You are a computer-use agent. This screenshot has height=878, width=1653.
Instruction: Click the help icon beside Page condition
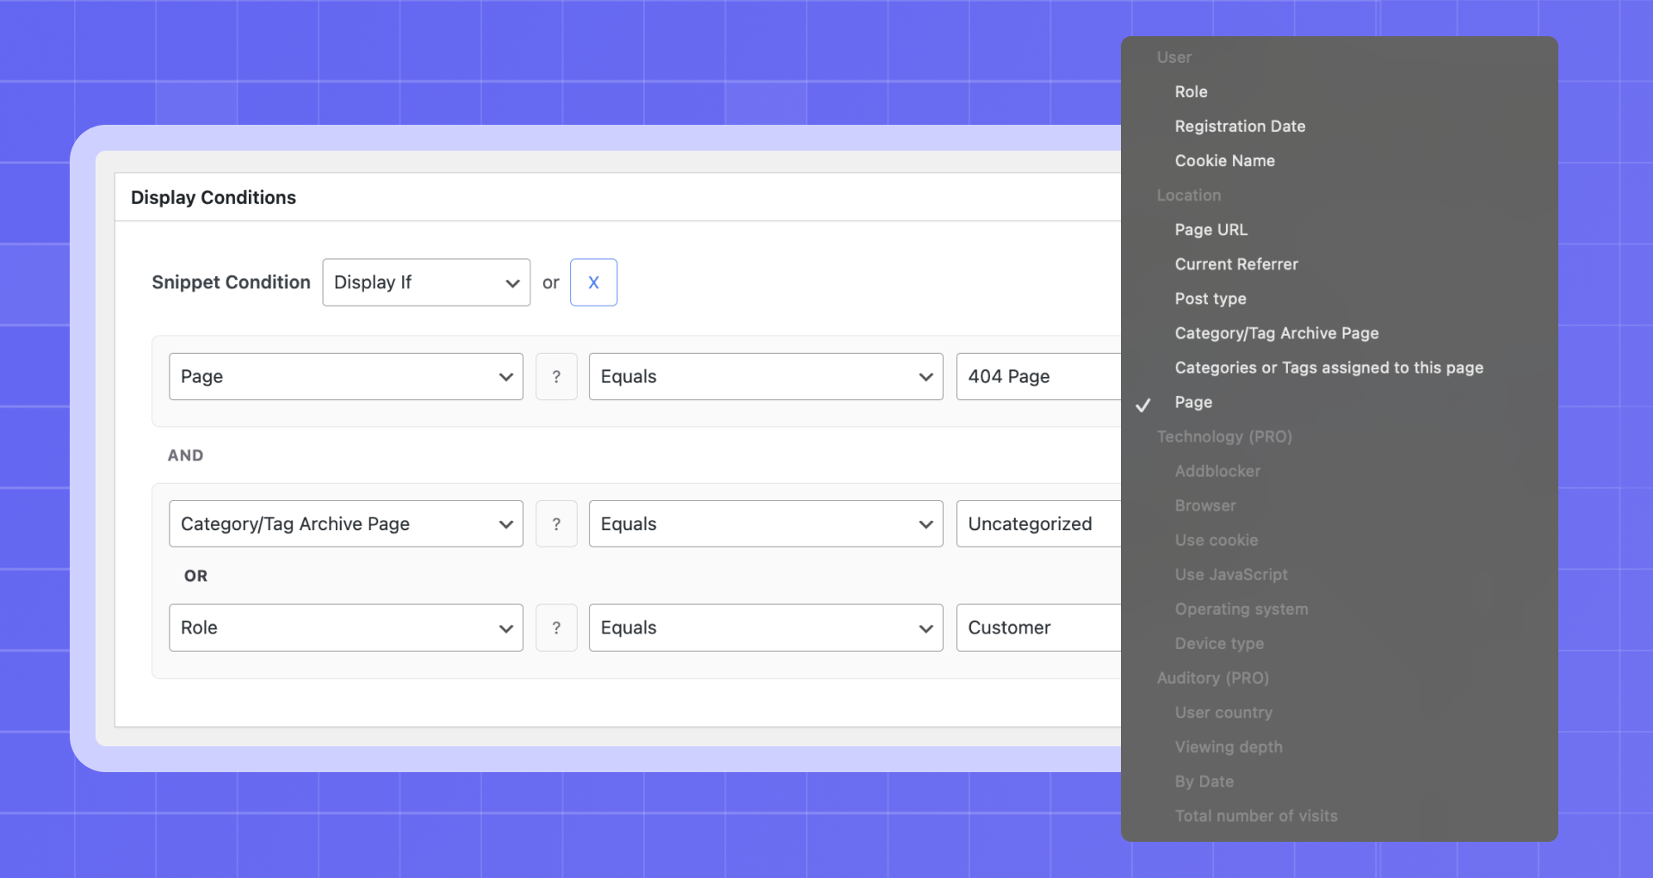pos(556,377)
